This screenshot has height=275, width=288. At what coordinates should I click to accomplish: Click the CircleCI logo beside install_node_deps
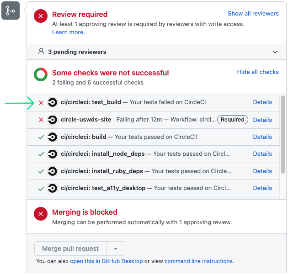pos(53,154)
